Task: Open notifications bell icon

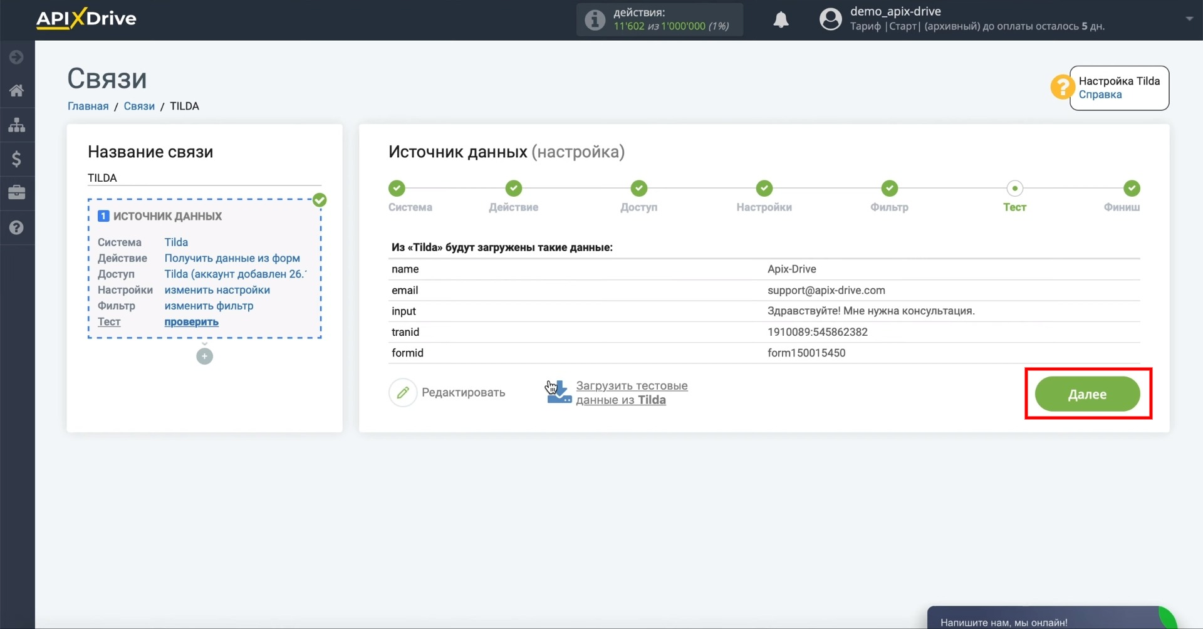Action: pyautogui.click(x=781, y=19)
